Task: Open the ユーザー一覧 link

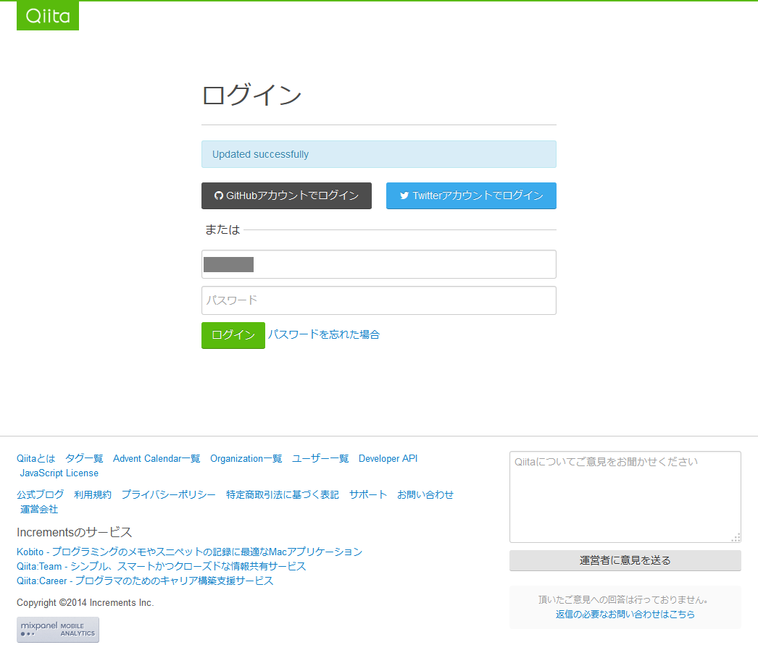Action: pyautogui.click(x=320, y=459)
